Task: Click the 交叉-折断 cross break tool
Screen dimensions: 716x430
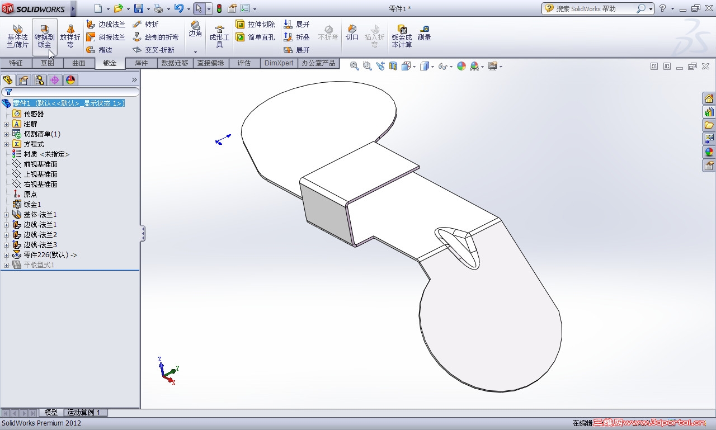Action: pos(154,50)
